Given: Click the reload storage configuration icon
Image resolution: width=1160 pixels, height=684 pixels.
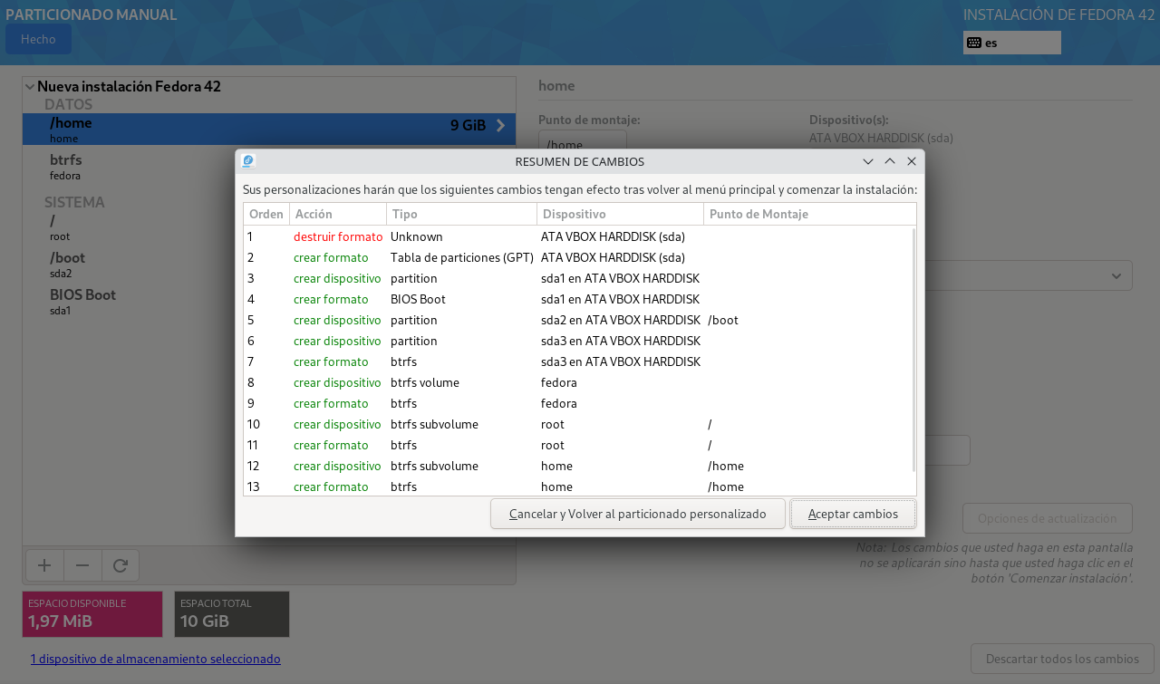Looking at the screenshot, I should [120, 565].
